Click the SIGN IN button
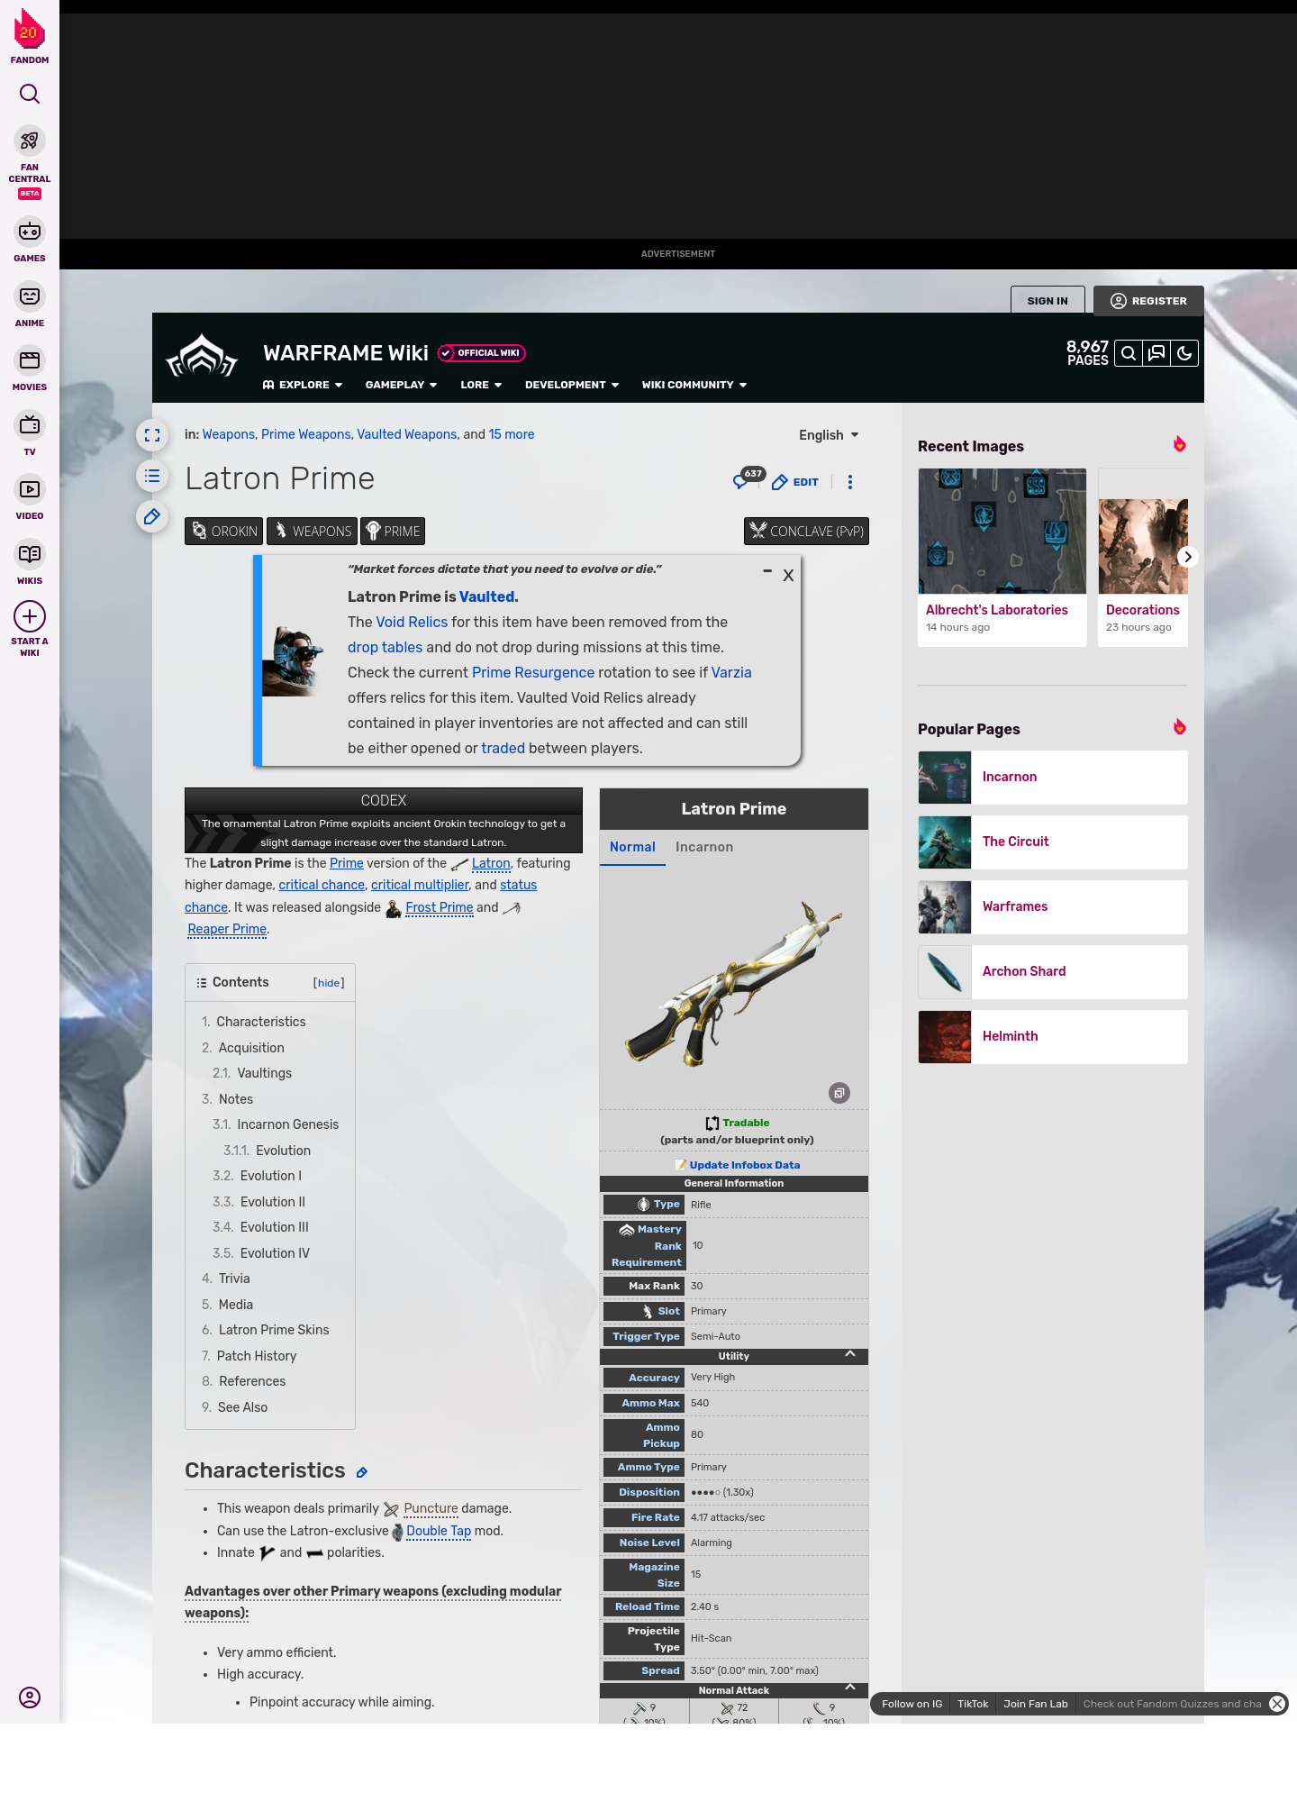1297x1802 pixels. click(1048, 301)
